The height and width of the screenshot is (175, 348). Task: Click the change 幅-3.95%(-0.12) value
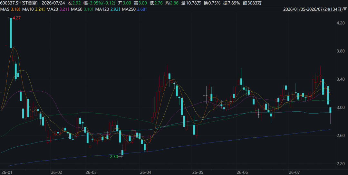(99, 3)
